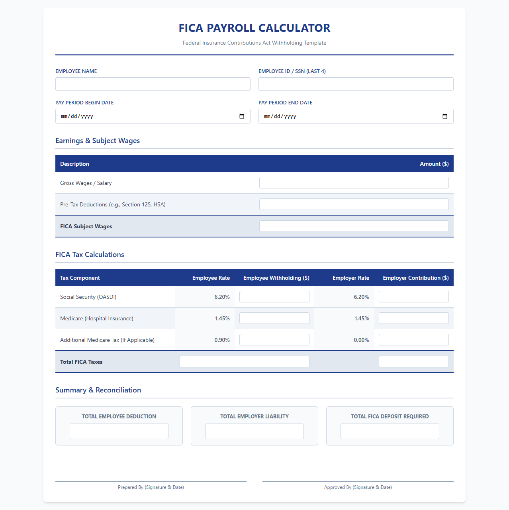Click the 0.90% employee rate value

[x=222, y=340]
